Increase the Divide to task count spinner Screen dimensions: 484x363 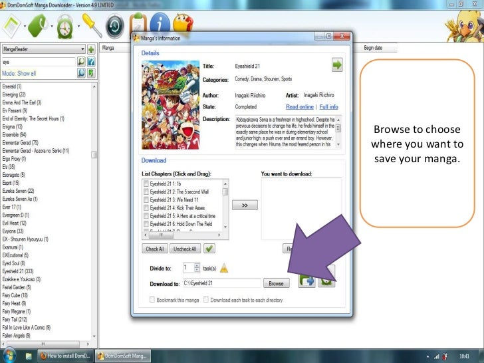pyautogui.click(x=197, y=265)
